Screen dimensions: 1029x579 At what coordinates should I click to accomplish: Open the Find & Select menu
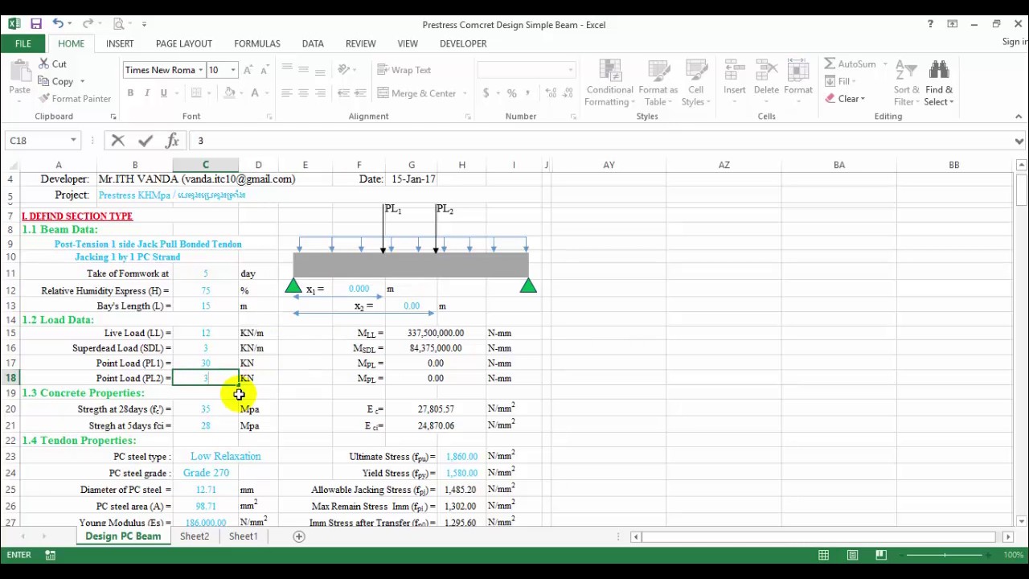point(939,83)
